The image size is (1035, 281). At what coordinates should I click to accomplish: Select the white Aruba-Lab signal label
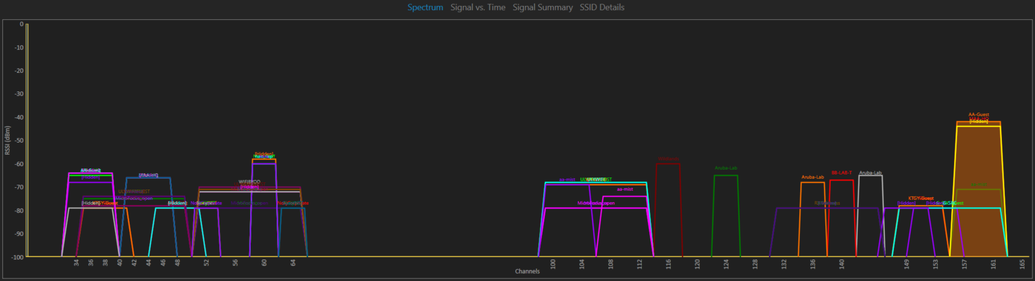[x=870, y=173]
